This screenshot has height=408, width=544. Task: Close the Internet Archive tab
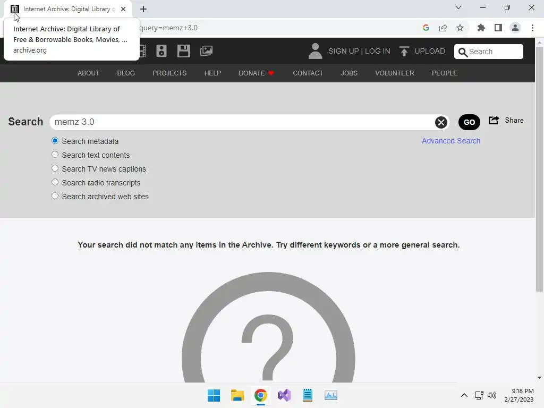pos(123,9)
